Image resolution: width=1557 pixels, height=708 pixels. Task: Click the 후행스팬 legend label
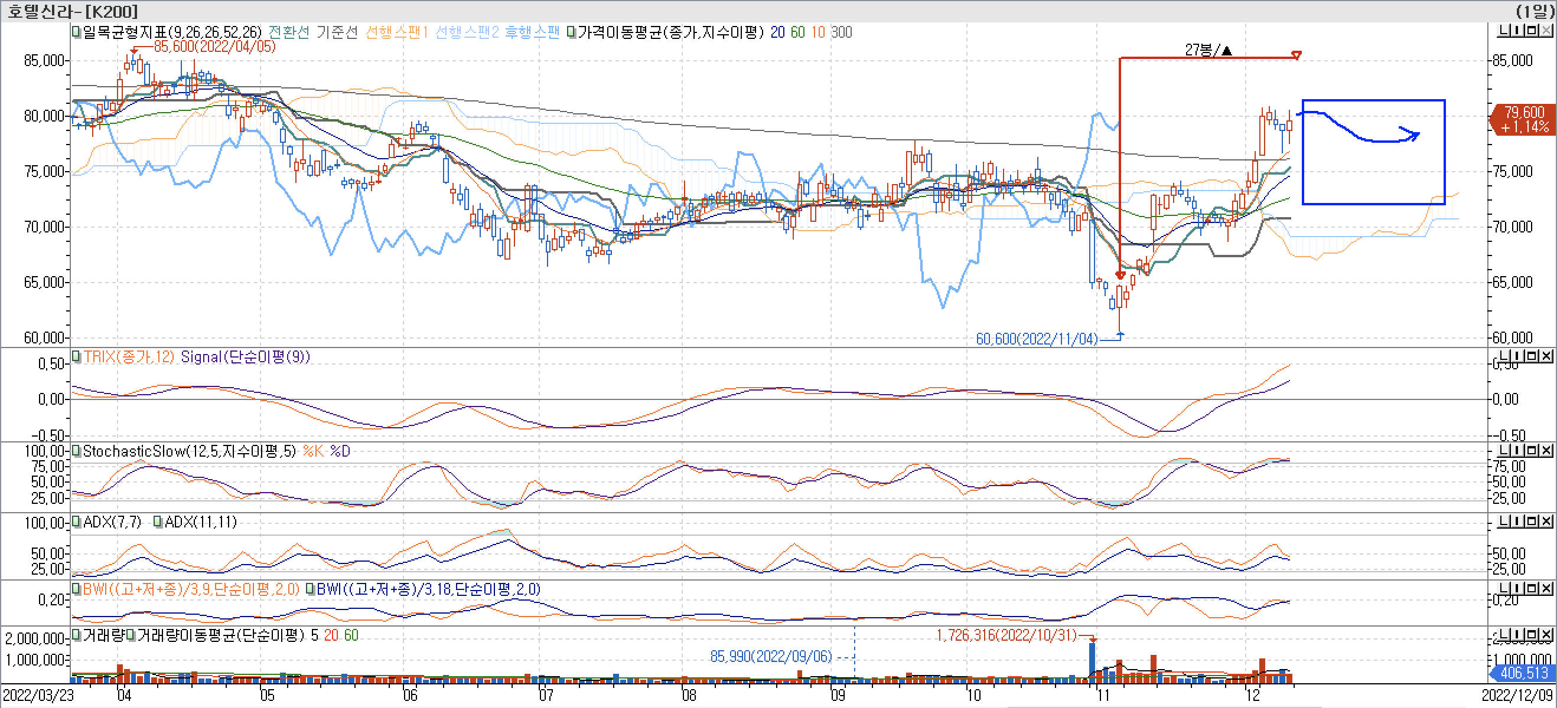click(532, 32)
